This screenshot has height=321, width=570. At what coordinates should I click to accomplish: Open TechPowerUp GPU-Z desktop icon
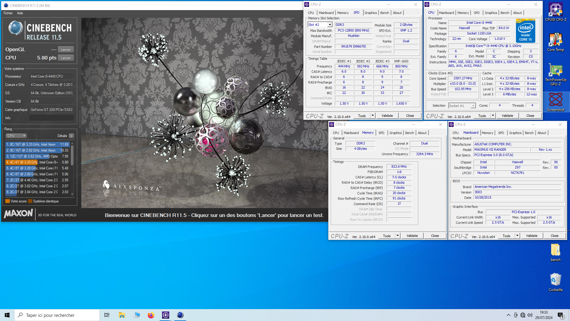pos(555,74)
